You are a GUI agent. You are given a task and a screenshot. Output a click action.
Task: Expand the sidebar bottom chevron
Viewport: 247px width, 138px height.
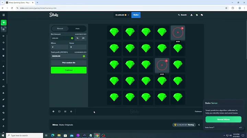(x=3, y=132)
